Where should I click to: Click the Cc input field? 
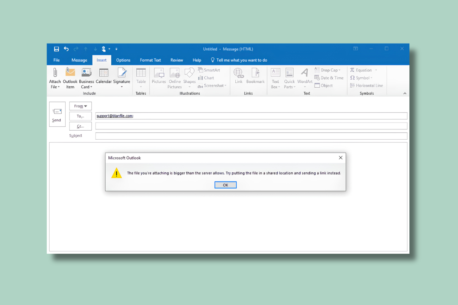pos(251,126)
